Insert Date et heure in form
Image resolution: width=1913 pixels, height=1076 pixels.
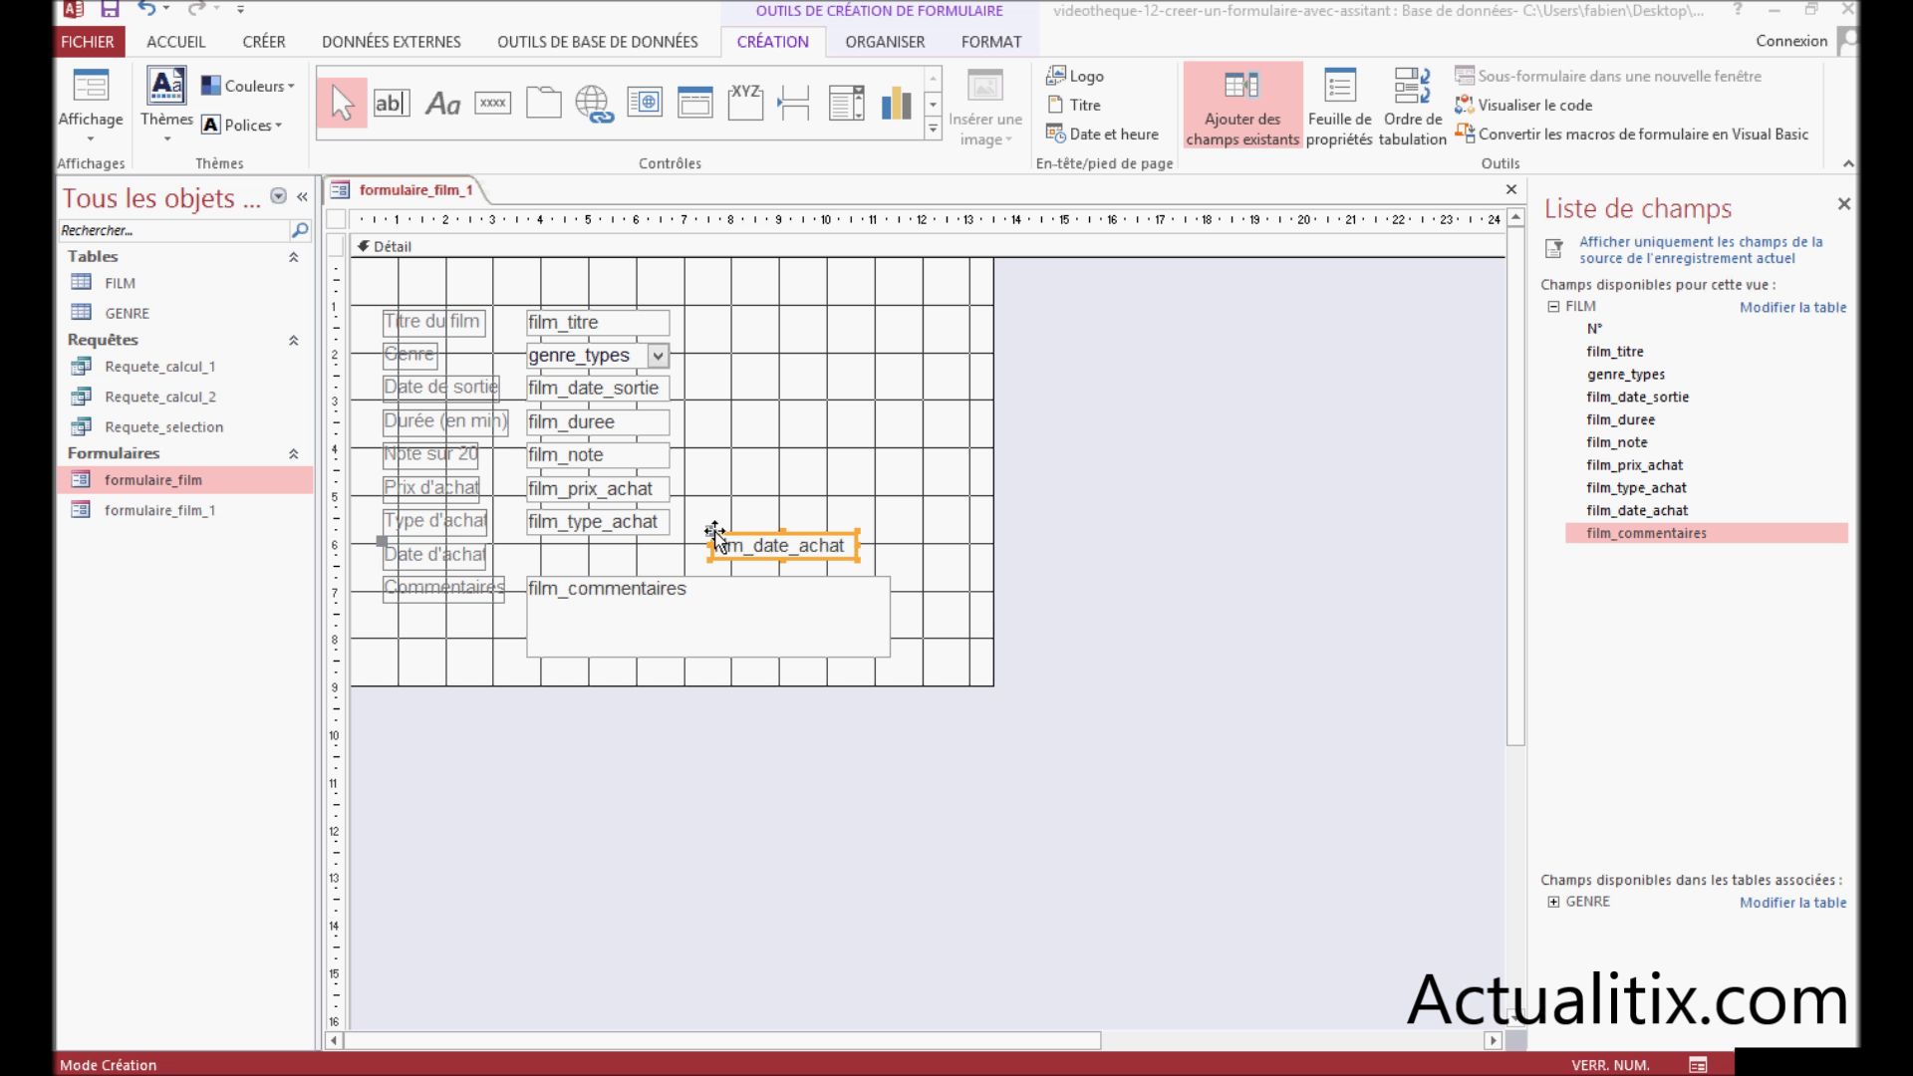[x=1102, y=134]
